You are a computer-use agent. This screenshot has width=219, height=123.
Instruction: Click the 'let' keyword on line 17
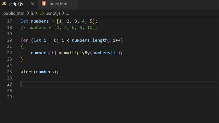click(x=24, y=21)
